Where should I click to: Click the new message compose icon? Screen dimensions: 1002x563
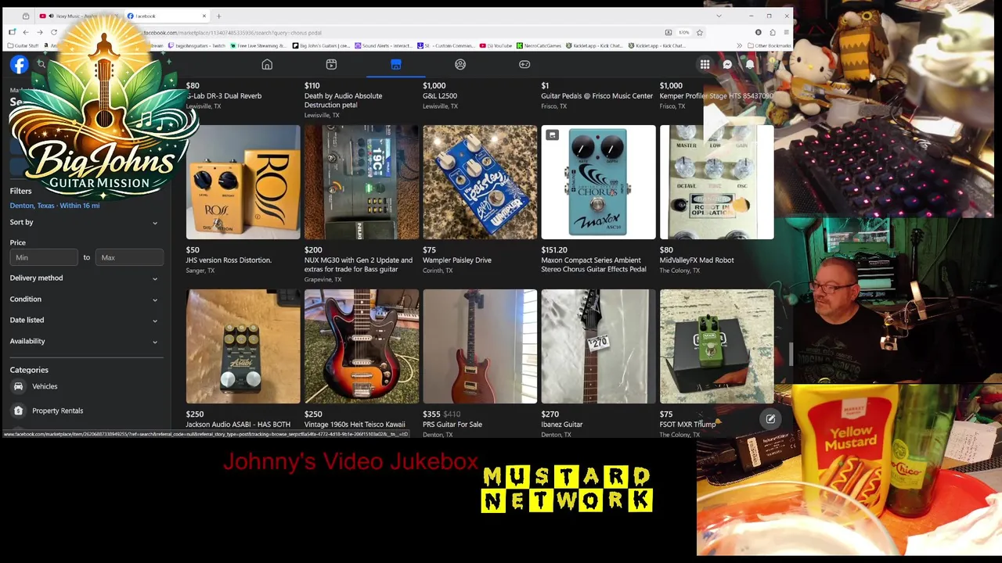[770, 419]
